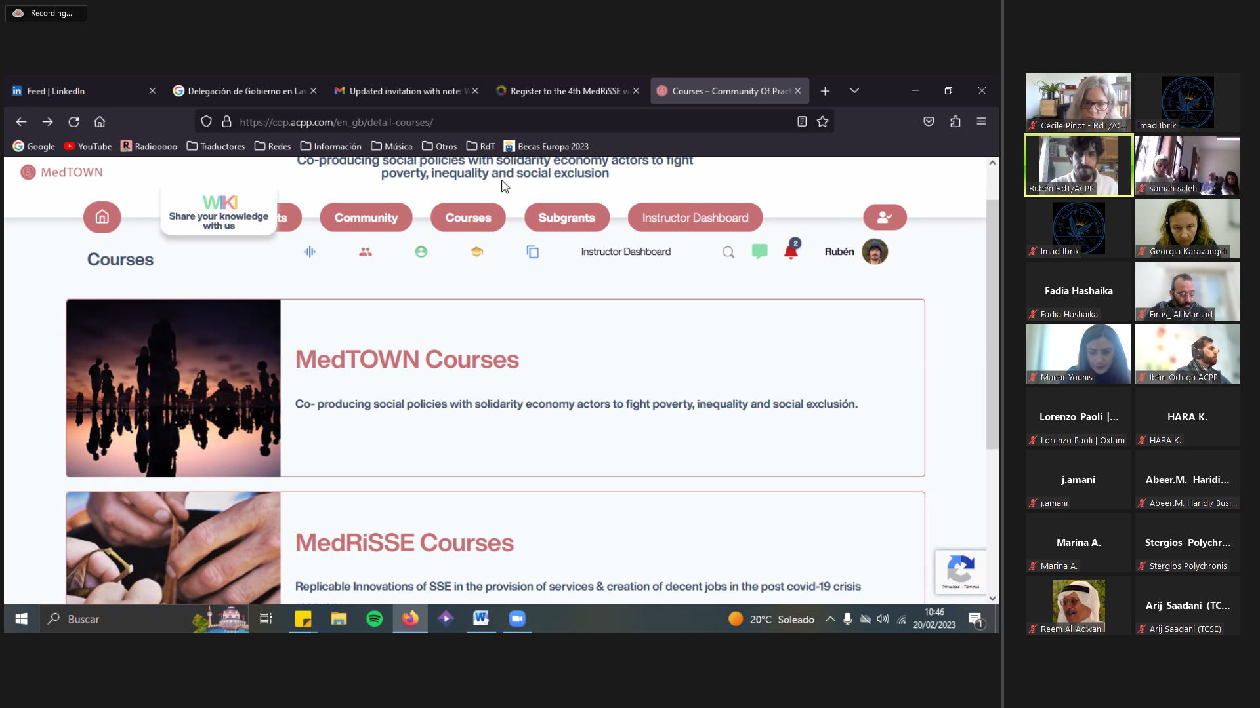Open the MedTOWN Courses title link

click(407, 359)
